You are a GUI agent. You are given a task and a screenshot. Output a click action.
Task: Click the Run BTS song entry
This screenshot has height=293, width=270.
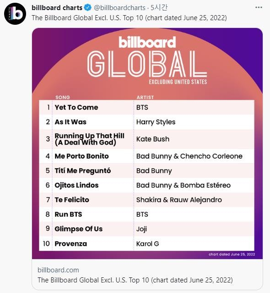coord(68,214)
